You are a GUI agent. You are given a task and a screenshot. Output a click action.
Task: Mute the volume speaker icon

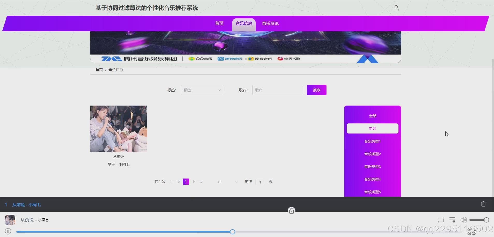click(463, 220)
